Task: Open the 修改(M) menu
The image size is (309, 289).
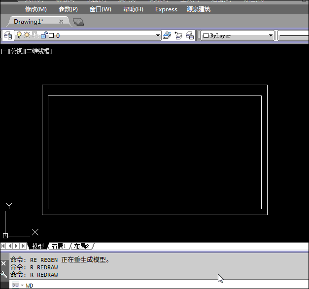Action: click(x=36, y=9)
